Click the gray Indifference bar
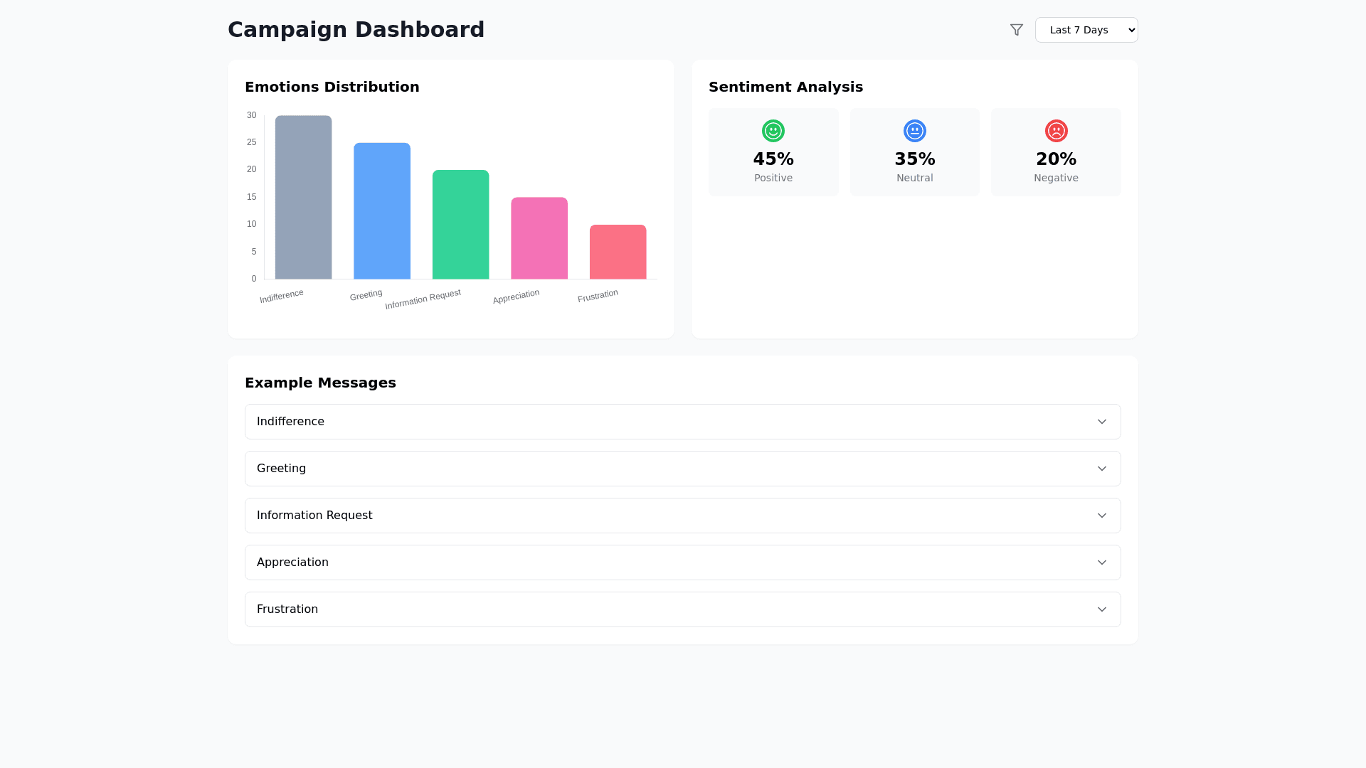Screen dimensions: 1366x768 [x=303, y=198]
